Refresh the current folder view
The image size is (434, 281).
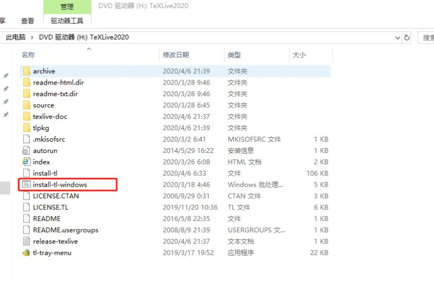(406, 37)
